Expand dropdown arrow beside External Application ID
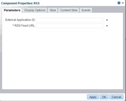 pos(107,20)
